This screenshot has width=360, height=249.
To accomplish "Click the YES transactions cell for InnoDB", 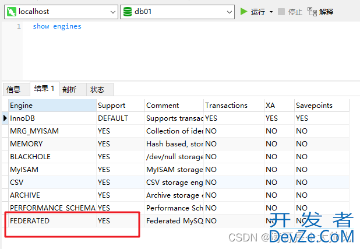I will (234, 118).
